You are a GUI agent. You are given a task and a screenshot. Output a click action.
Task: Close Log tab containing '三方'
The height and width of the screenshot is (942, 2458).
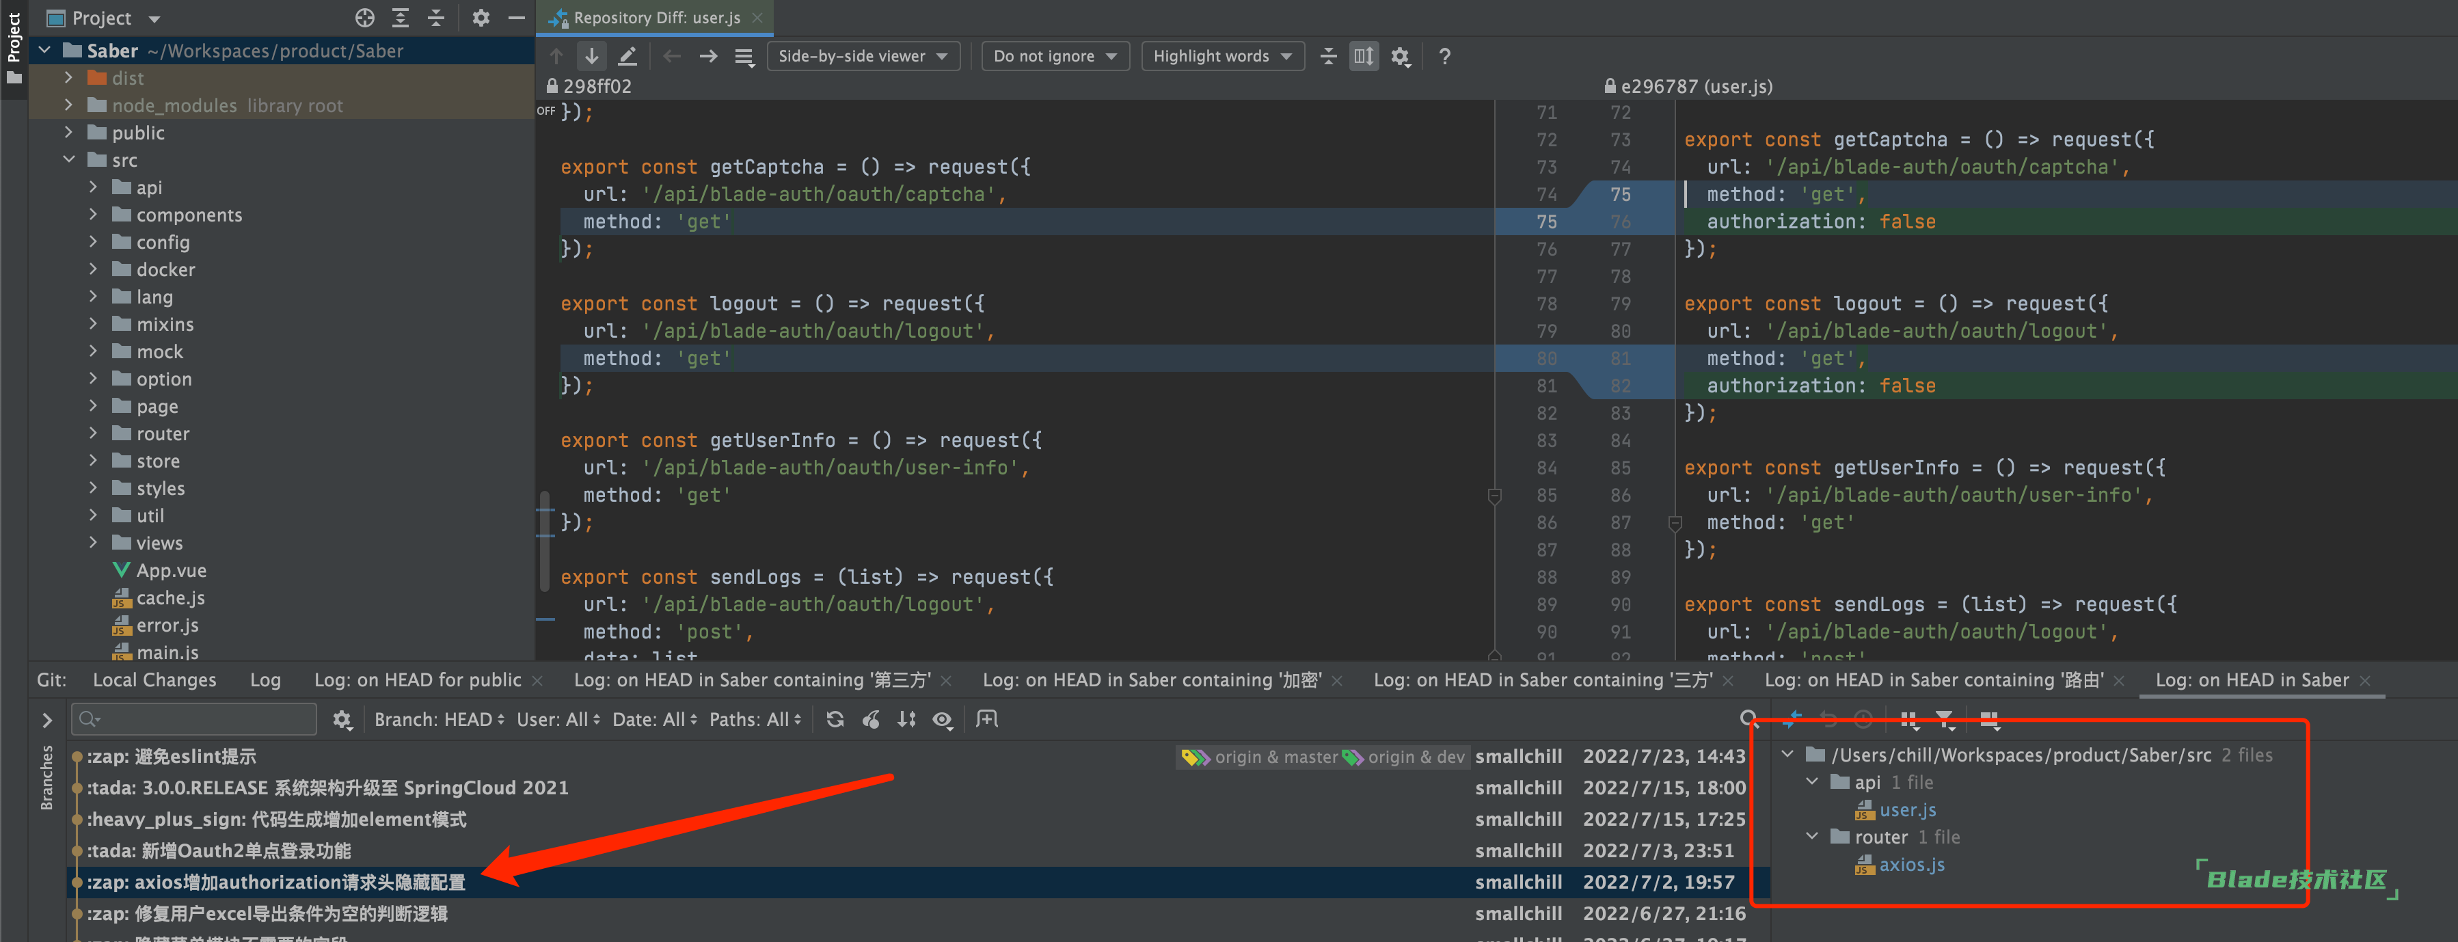(1729, 680)
